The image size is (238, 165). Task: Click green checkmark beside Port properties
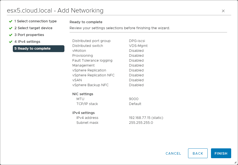pyautogui.click(x=11, y=35)
